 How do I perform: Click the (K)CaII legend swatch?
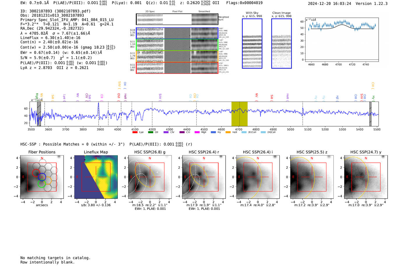244,132
